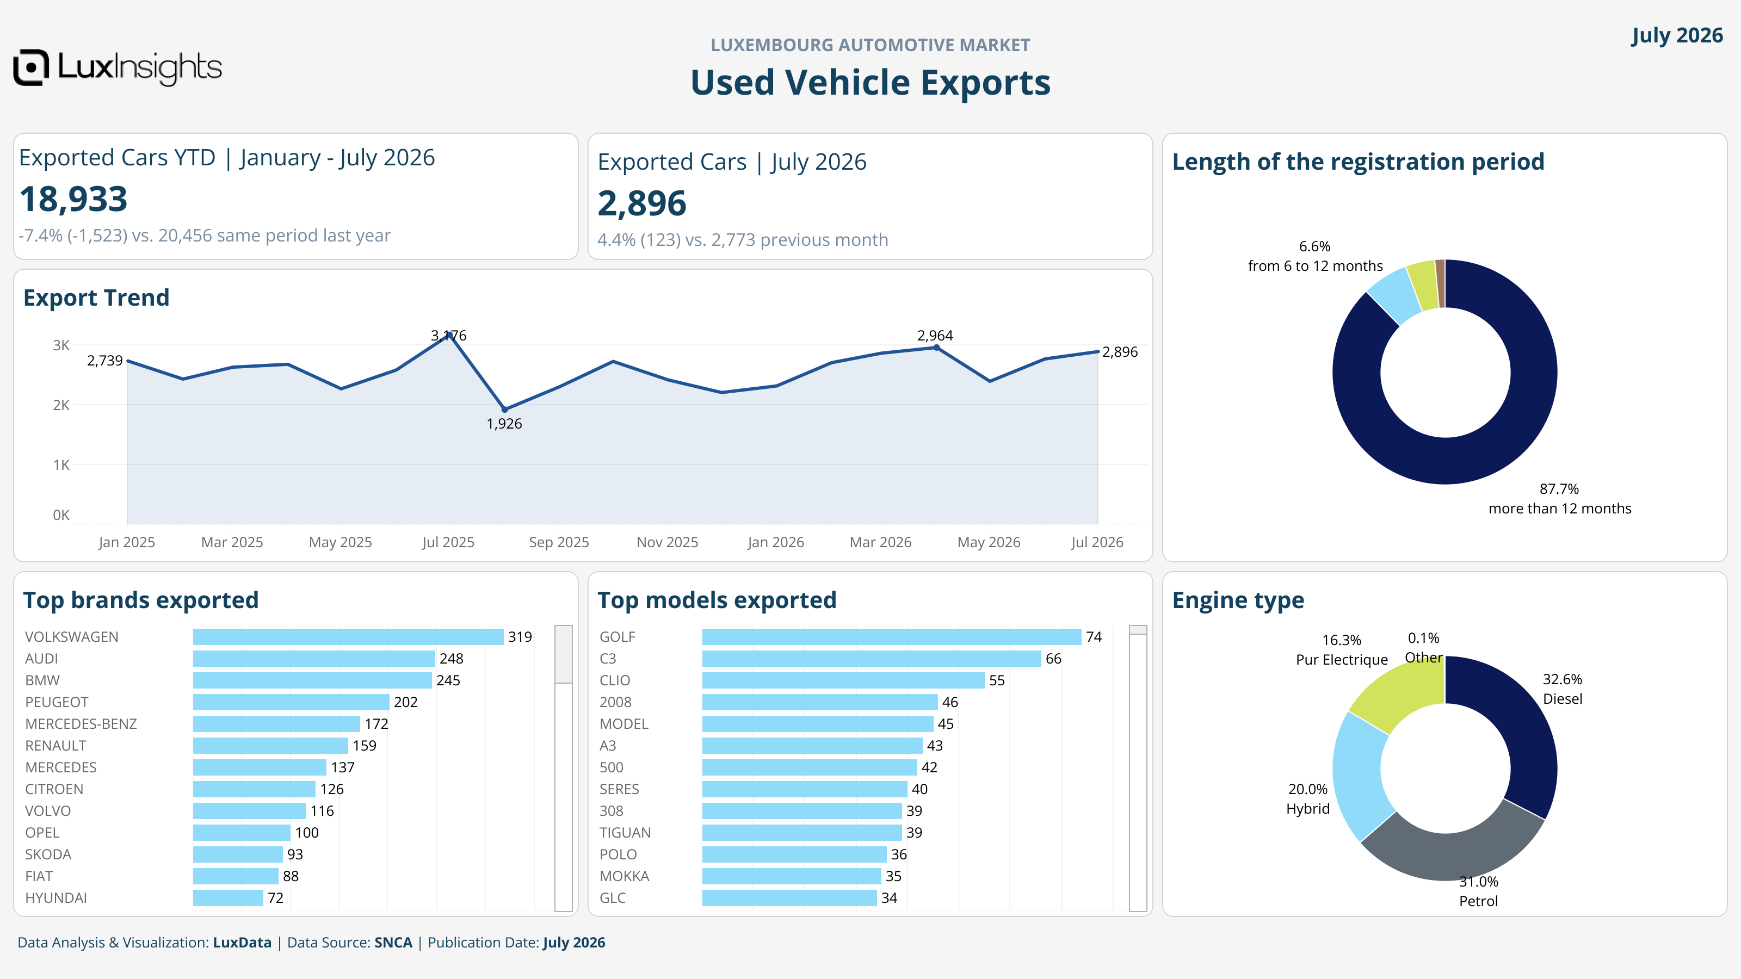The height and width of the screenshot is (979, 1741).
Task: Click the 6.6% from 6 to 12 months label
Action: pyautogui.click(x=1315, y=256)
